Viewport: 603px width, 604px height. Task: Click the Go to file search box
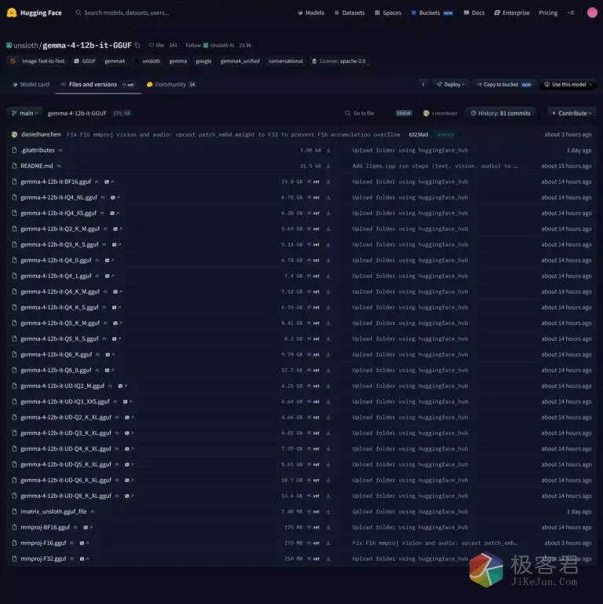click(x=378, y=113)
